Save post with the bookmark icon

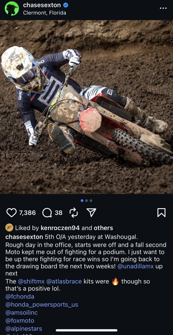click(x=161, y=213)
